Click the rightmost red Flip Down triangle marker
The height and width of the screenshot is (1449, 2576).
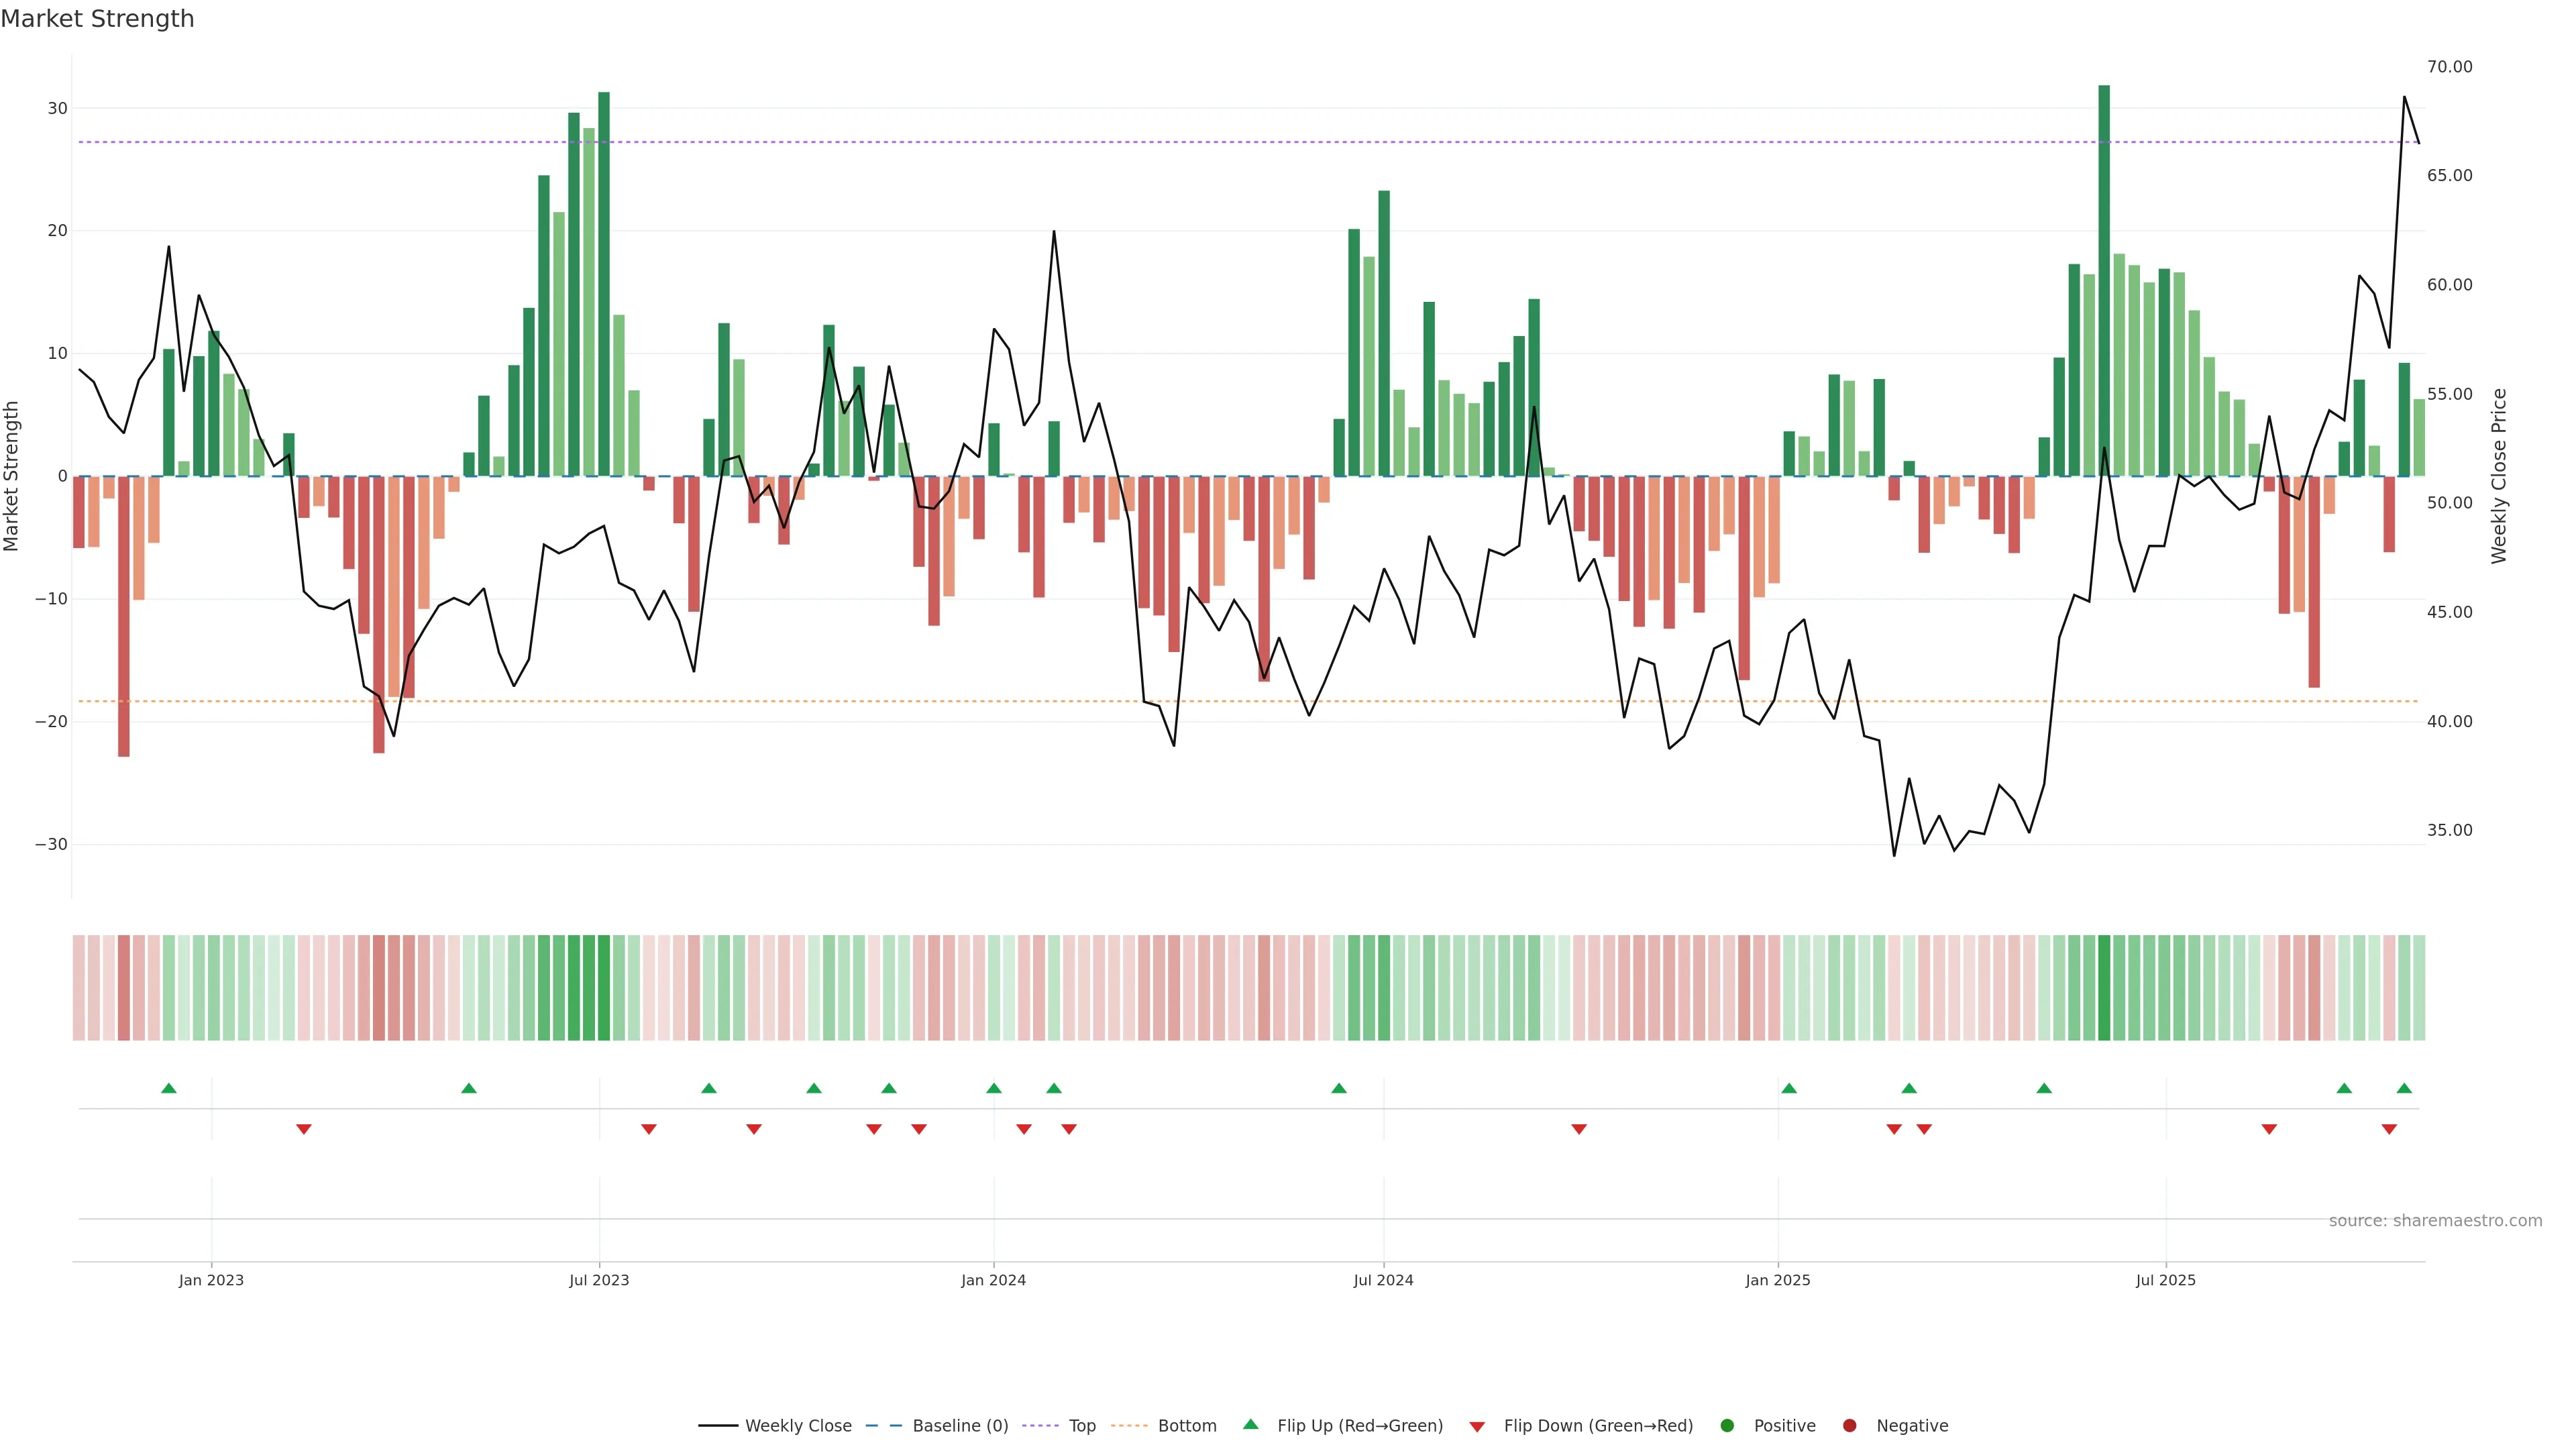click(2389, 1129)
